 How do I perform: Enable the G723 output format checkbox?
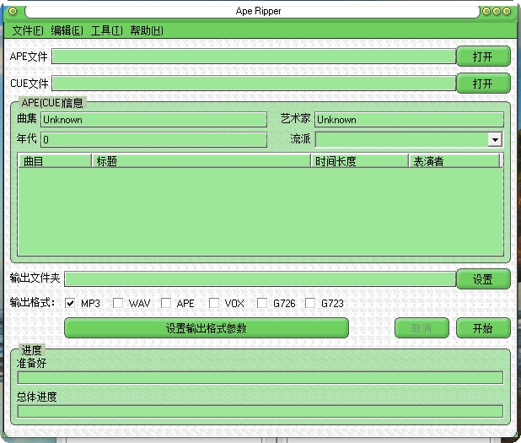(x=310, y=303)
